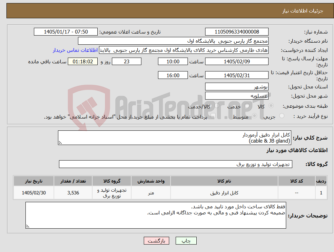
Task: Click the buyer notes text area
Action: pos(156,215)
